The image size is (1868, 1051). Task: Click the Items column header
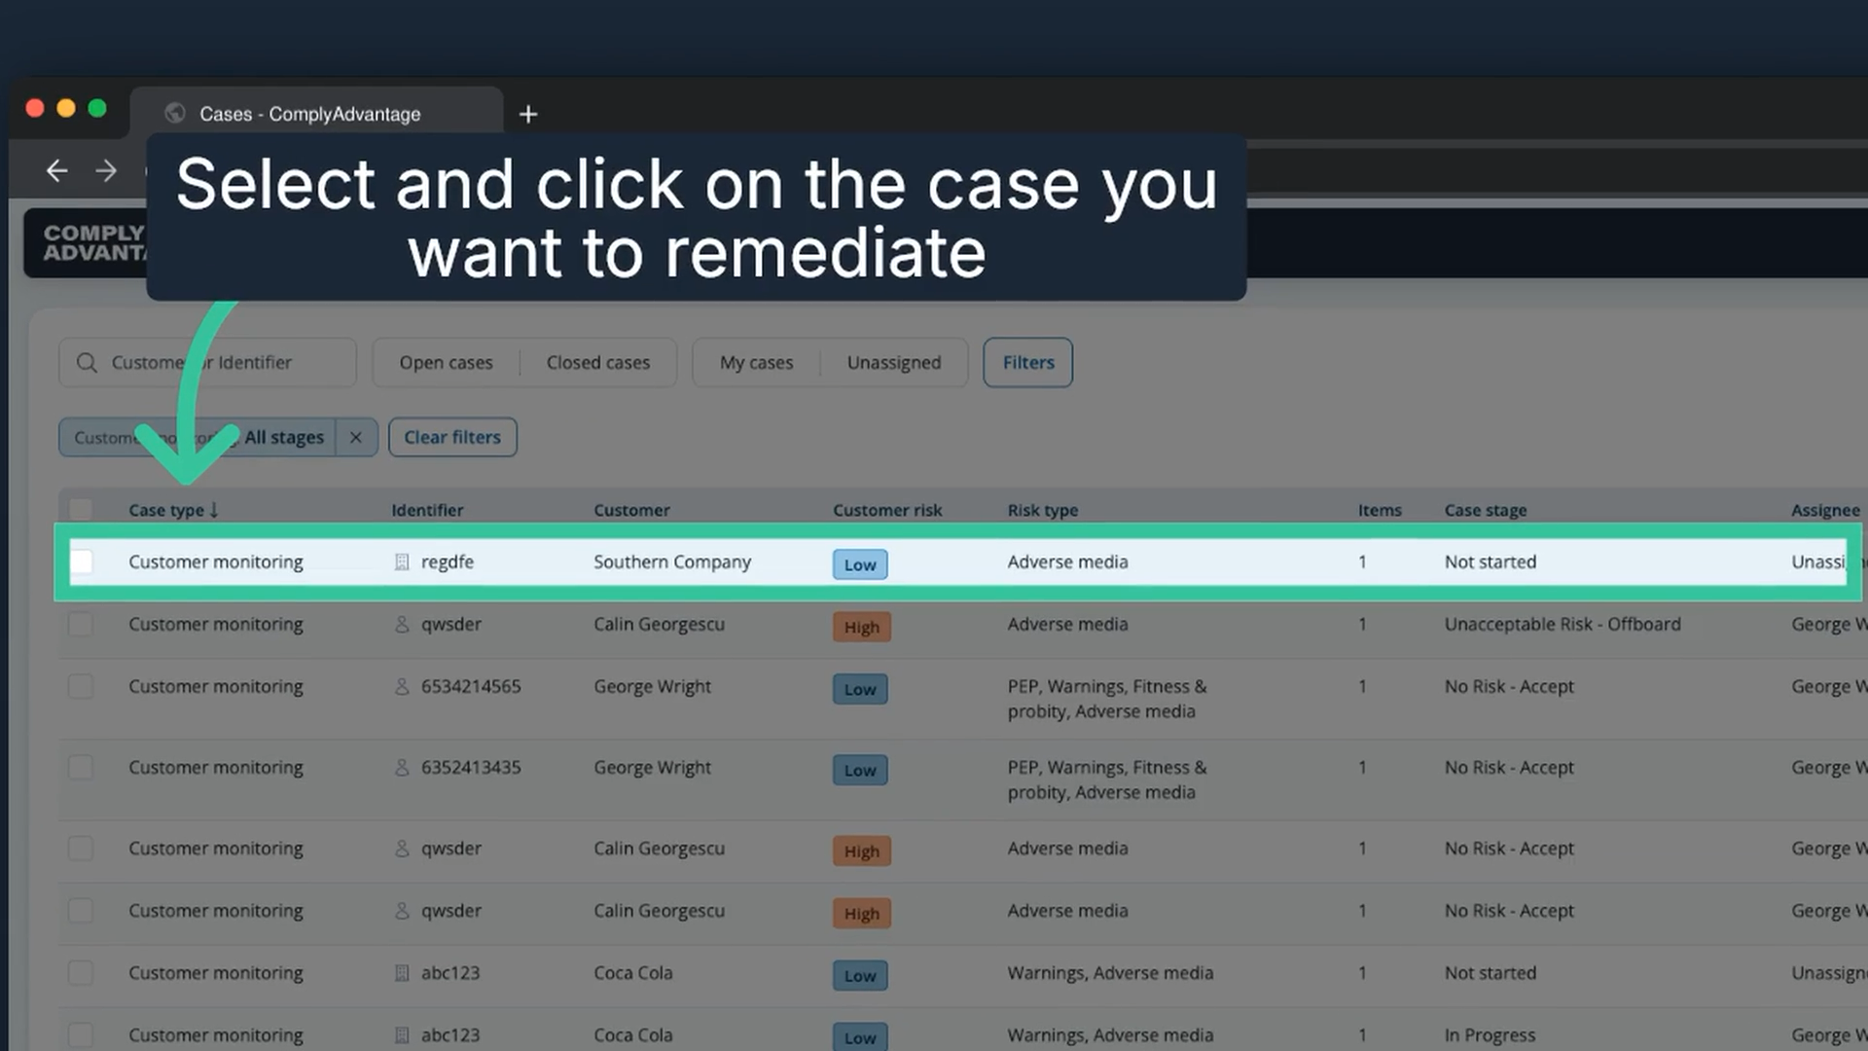[1380, 510]
